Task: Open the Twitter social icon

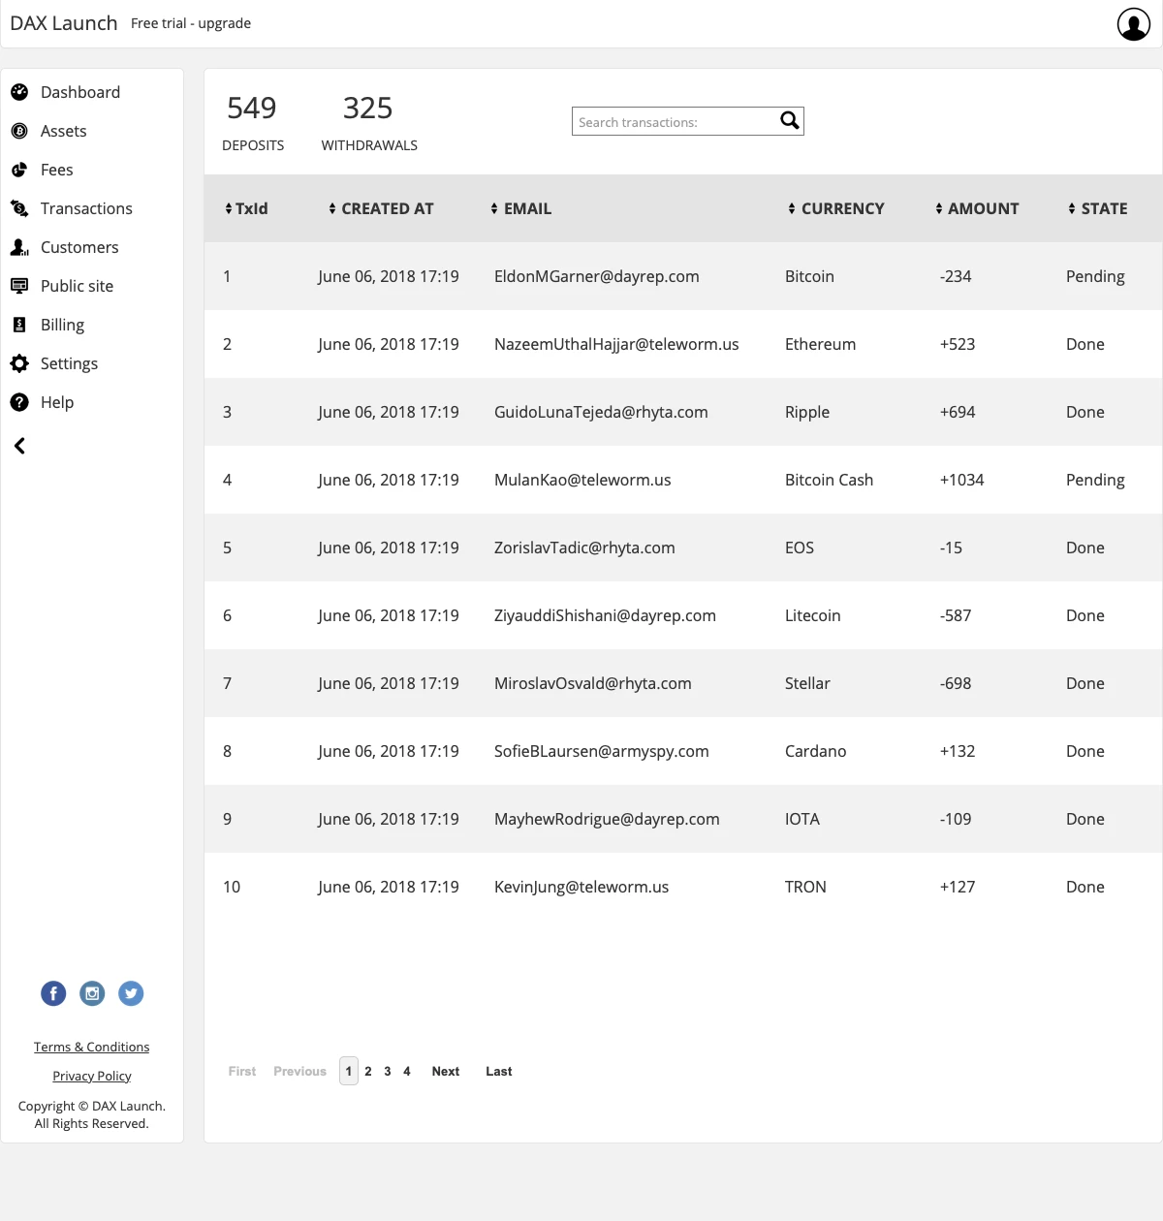Action: point(131,993)
